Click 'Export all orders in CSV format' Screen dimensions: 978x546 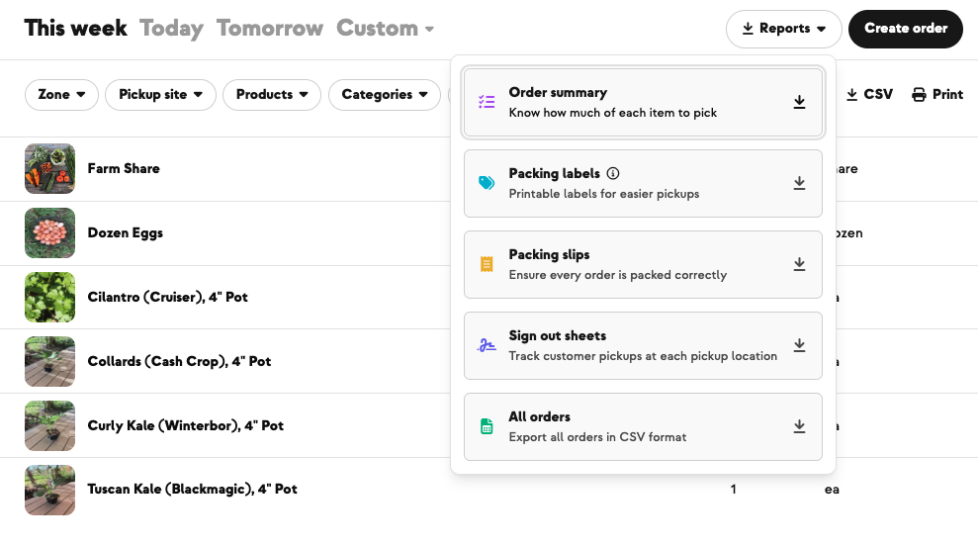coord(597,437)
